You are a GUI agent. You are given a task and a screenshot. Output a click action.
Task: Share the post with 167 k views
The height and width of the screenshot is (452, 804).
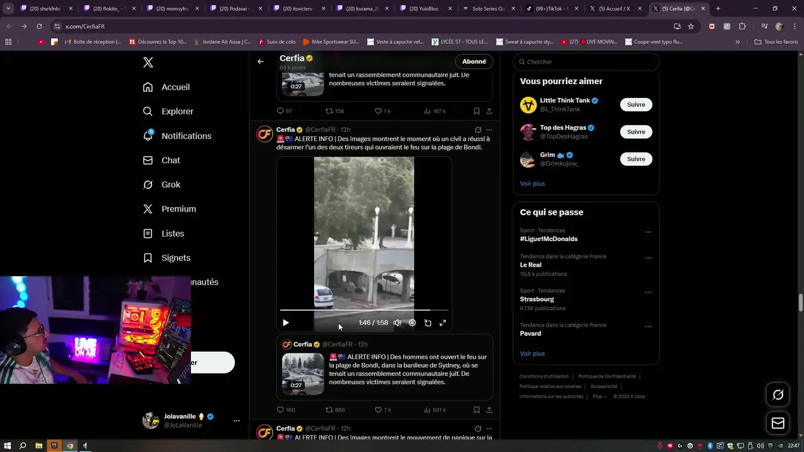(x=489, y=111)
